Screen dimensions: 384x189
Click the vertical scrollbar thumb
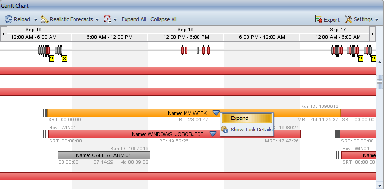(380, 82)
